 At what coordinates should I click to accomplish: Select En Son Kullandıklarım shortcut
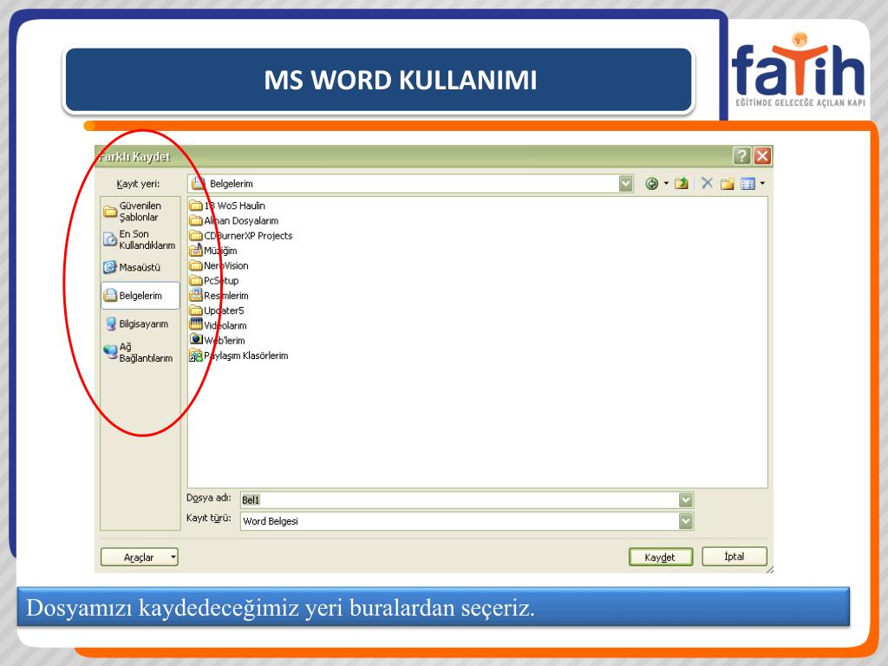pos(140,239)
